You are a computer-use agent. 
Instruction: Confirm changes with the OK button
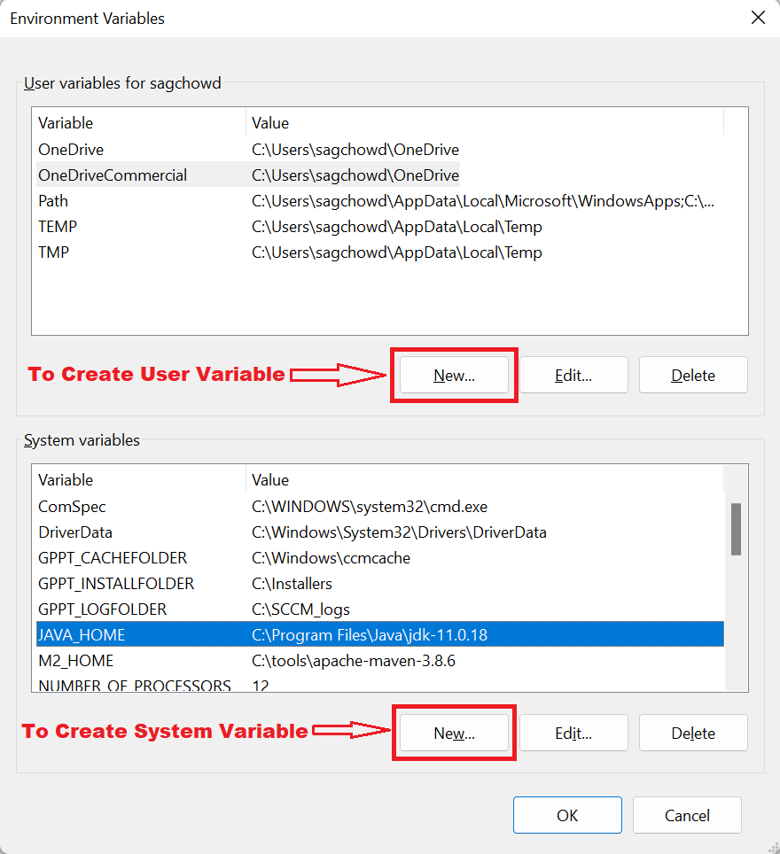click(x=567, y=814)
